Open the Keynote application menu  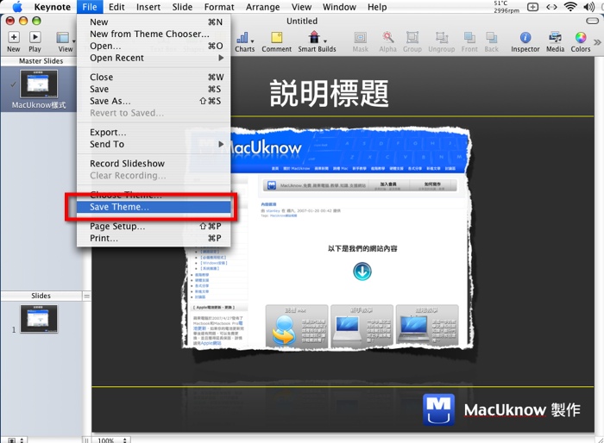pos(53,7)
